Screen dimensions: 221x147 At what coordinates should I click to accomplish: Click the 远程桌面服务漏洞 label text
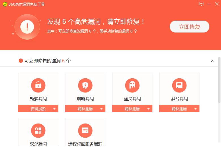point(85,144)
